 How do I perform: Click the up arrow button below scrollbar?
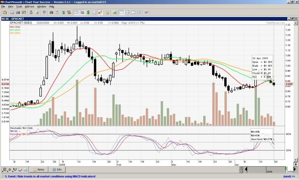click(x=296, y=164)
